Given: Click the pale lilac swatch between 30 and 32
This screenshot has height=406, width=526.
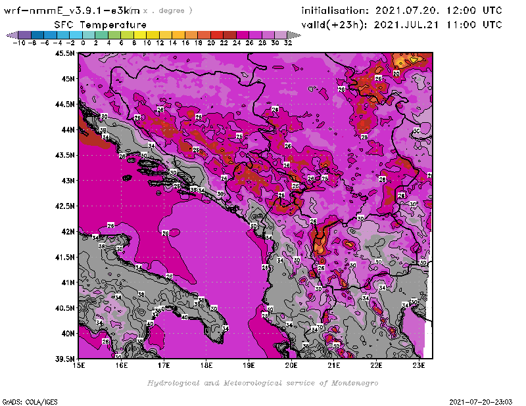Looking at the screenshot, I should 281,35.
